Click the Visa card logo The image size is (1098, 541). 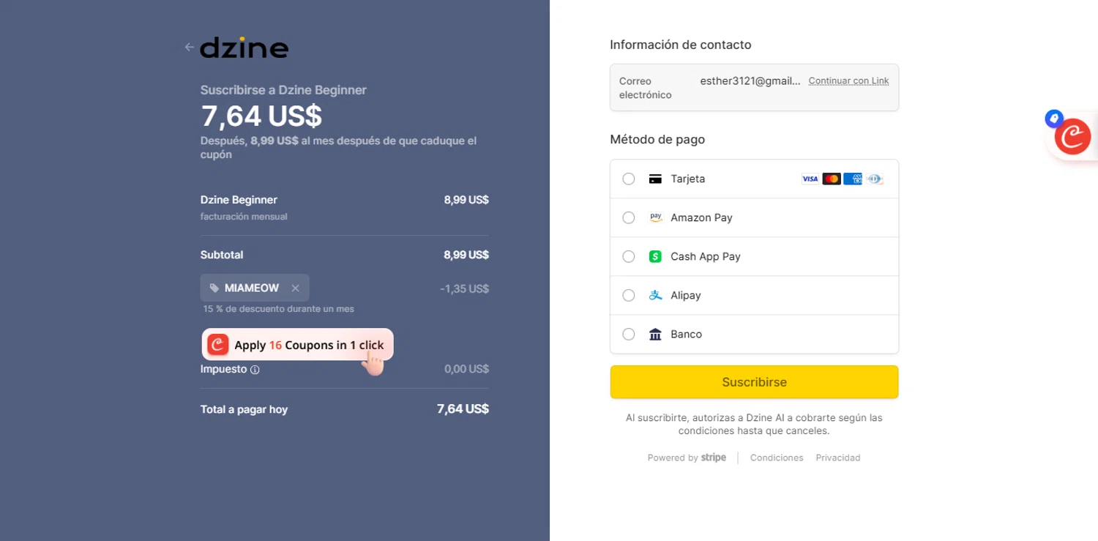coord(810,179)
